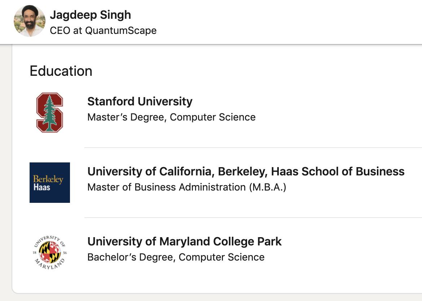Select the CEO at QuantumScape headline
Screen dimensions: 422x301
coord(103,30)
